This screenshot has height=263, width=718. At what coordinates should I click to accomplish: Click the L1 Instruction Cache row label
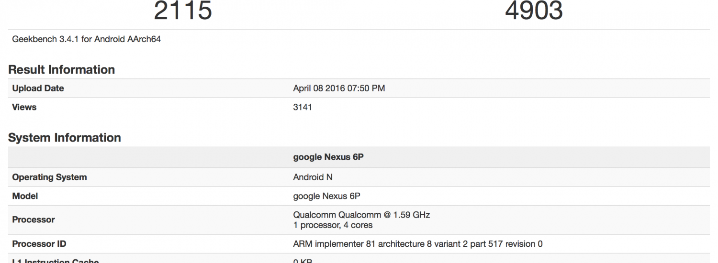tap(55, 260)
